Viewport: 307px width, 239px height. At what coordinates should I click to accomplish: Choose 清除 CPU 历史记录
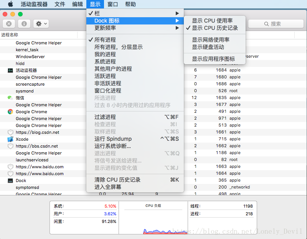135,180
